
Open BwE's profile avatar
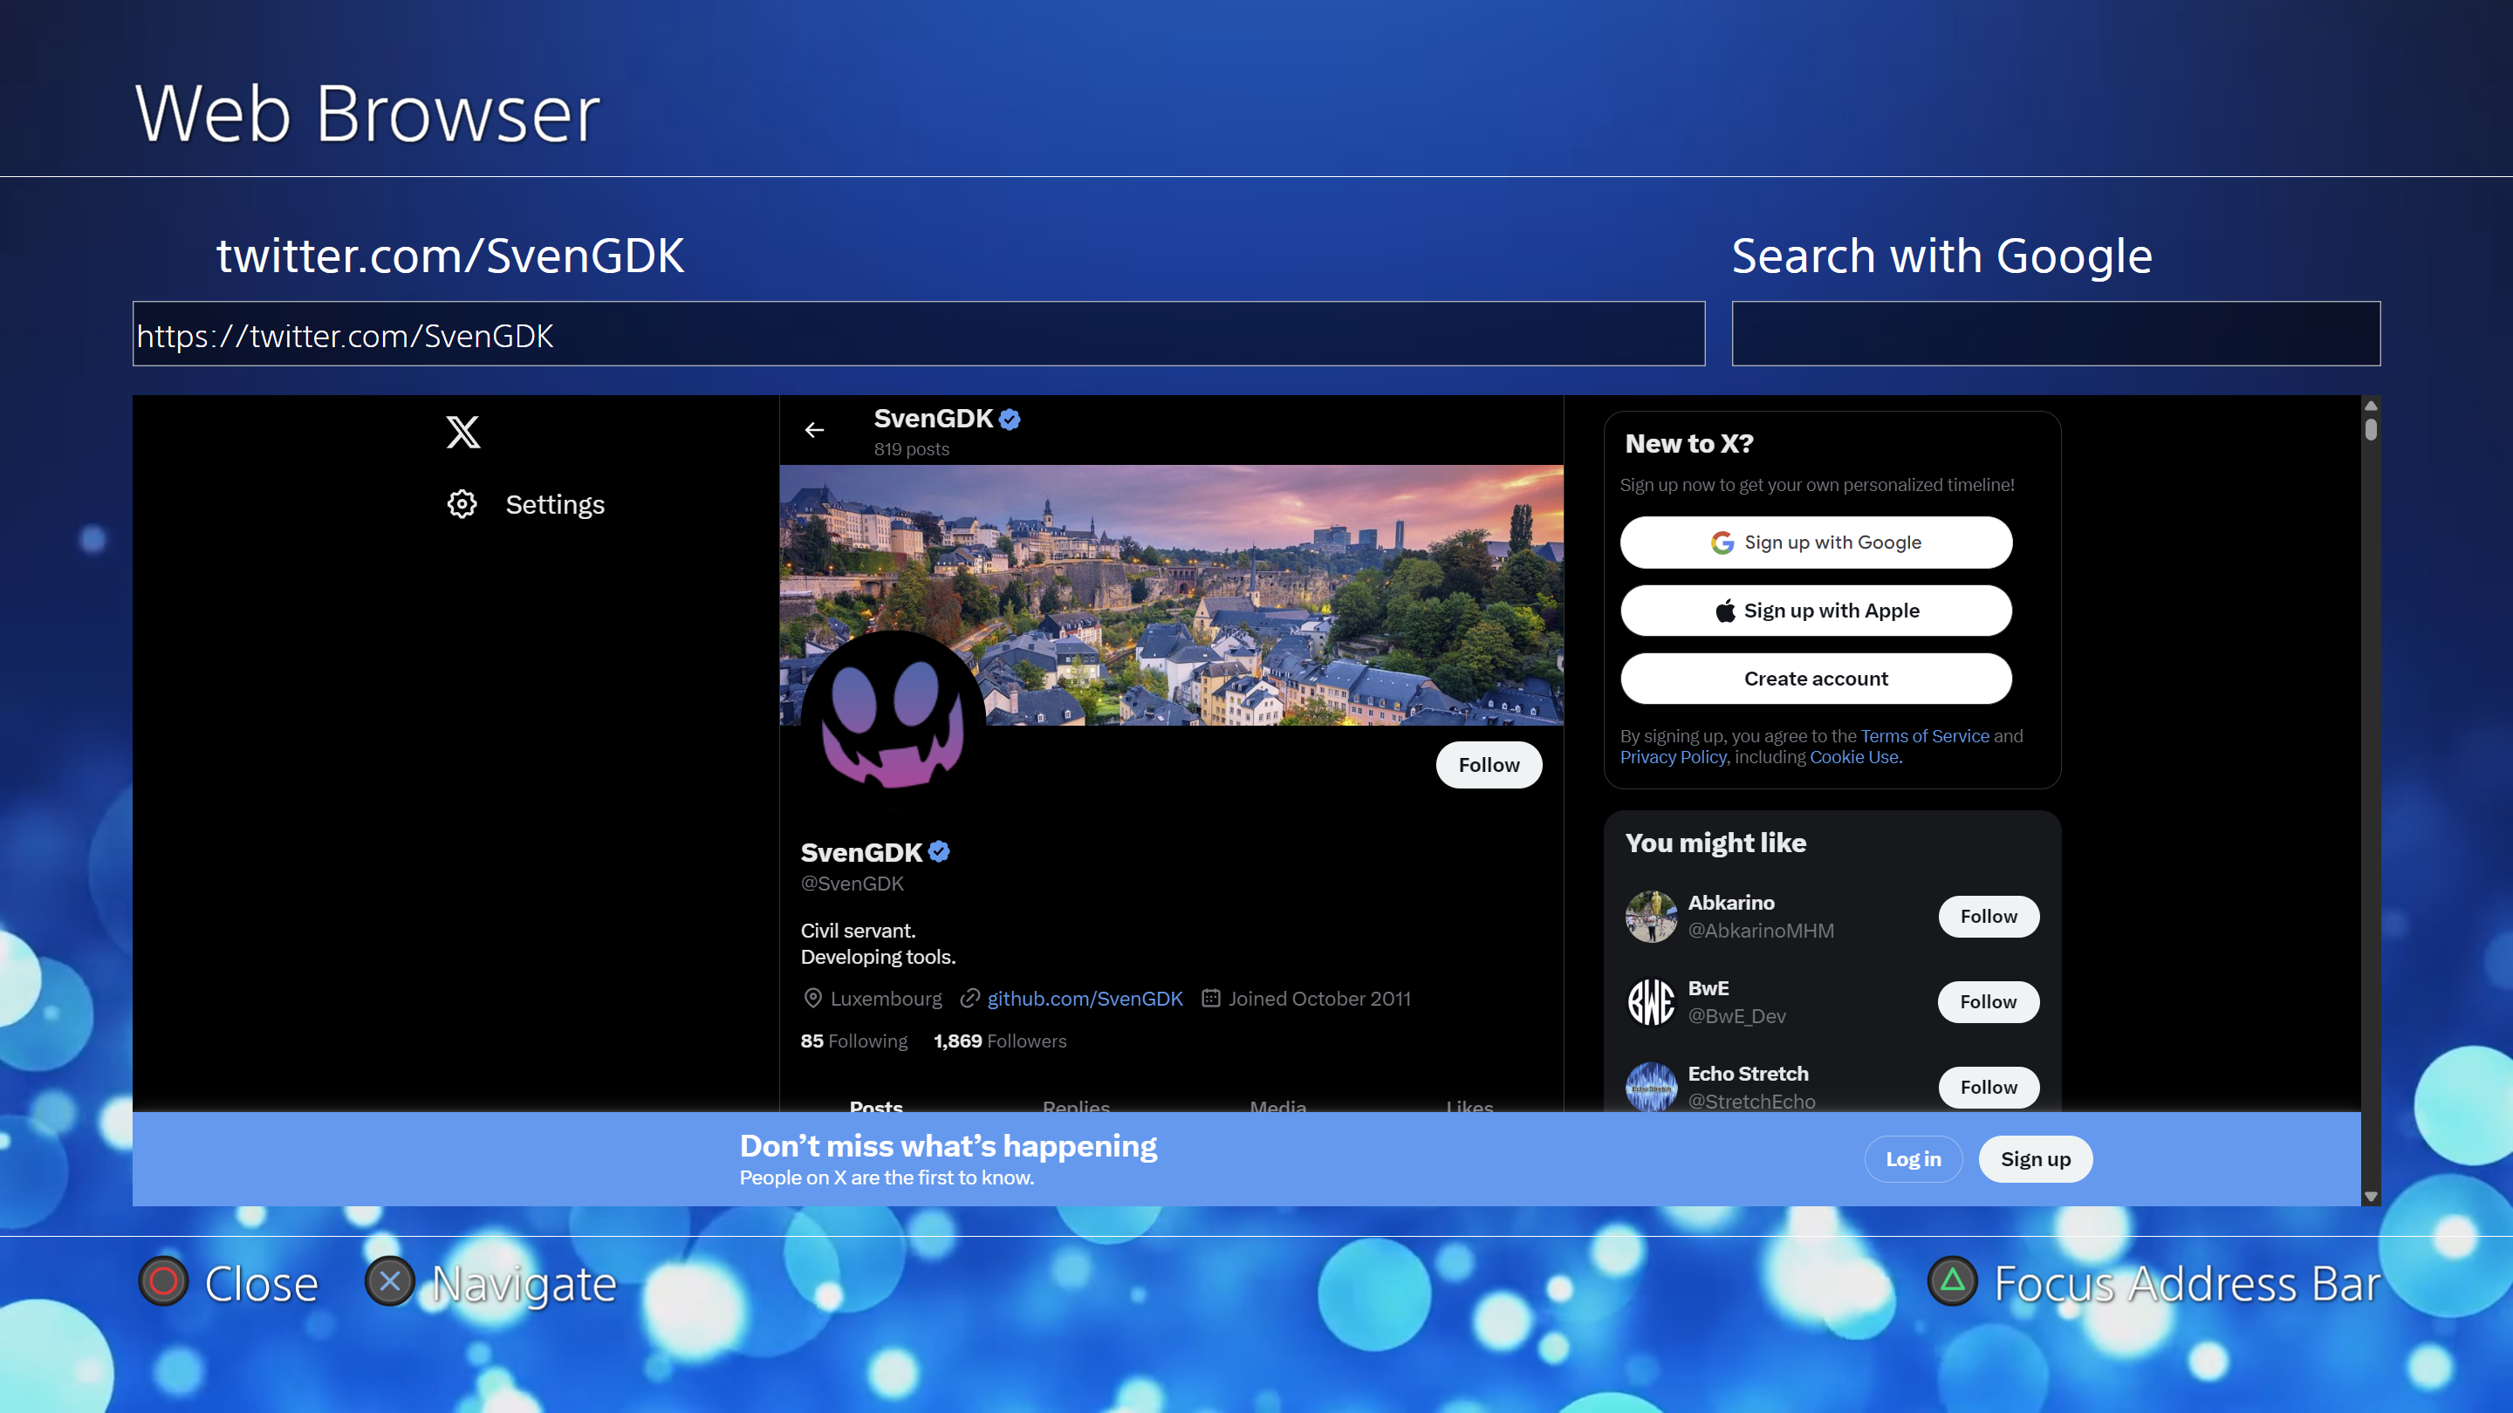(1651, 1001)
